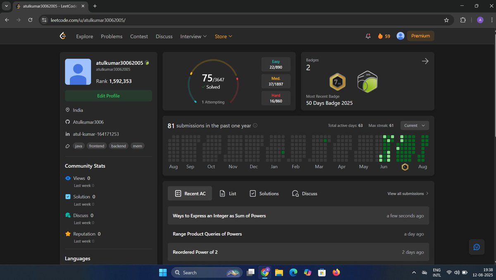Click the GitHub link Atulkumar3006

[88, 122]
